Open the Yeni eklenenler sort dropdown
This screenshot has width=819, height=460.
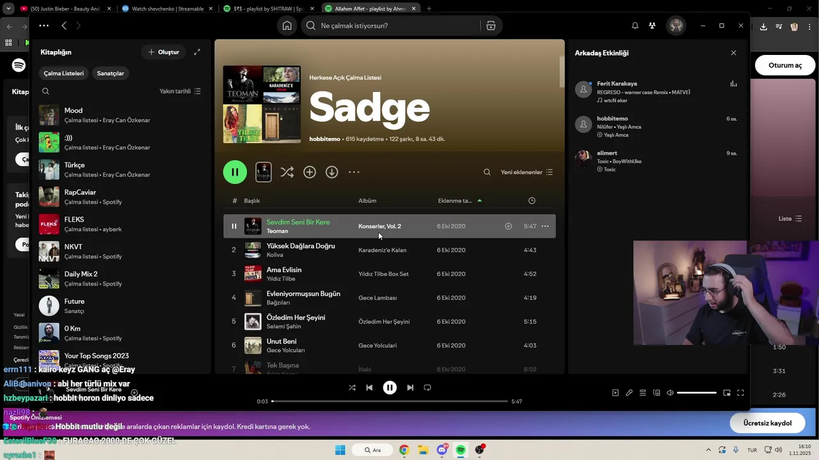click(x=527, y=172)
